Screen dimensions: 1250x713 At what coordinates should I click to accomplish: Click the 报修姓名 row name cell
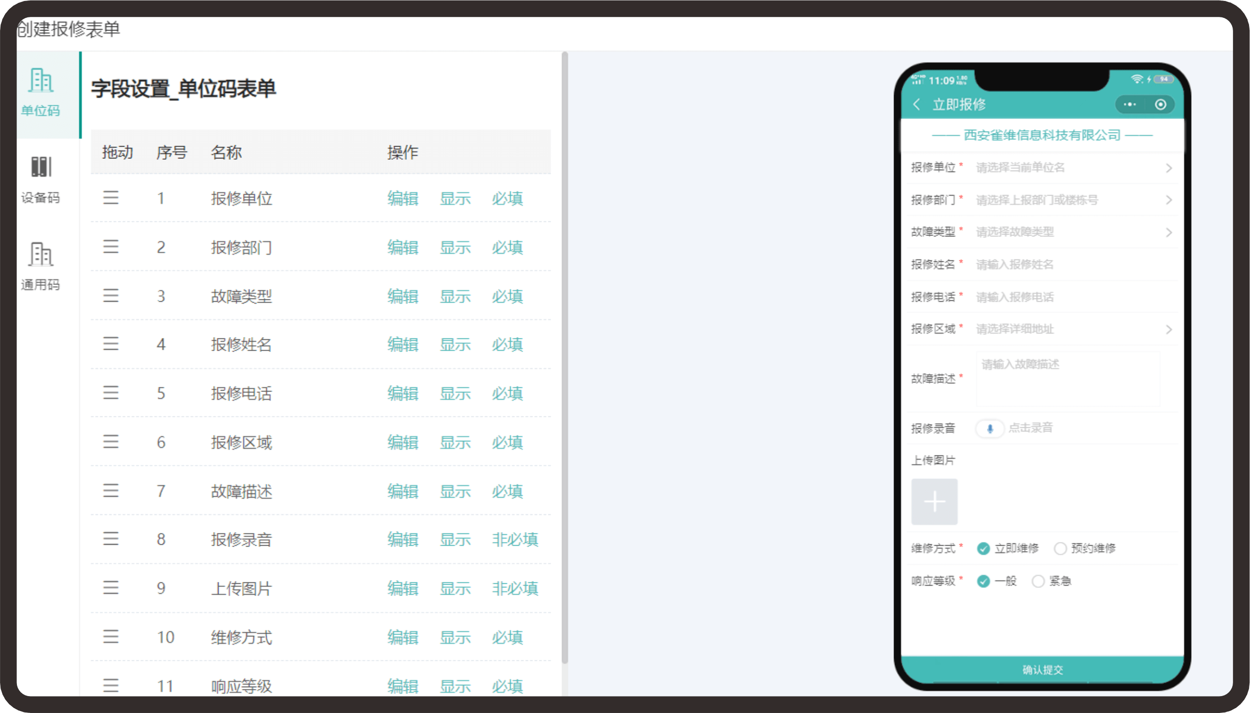click(242, 344)
